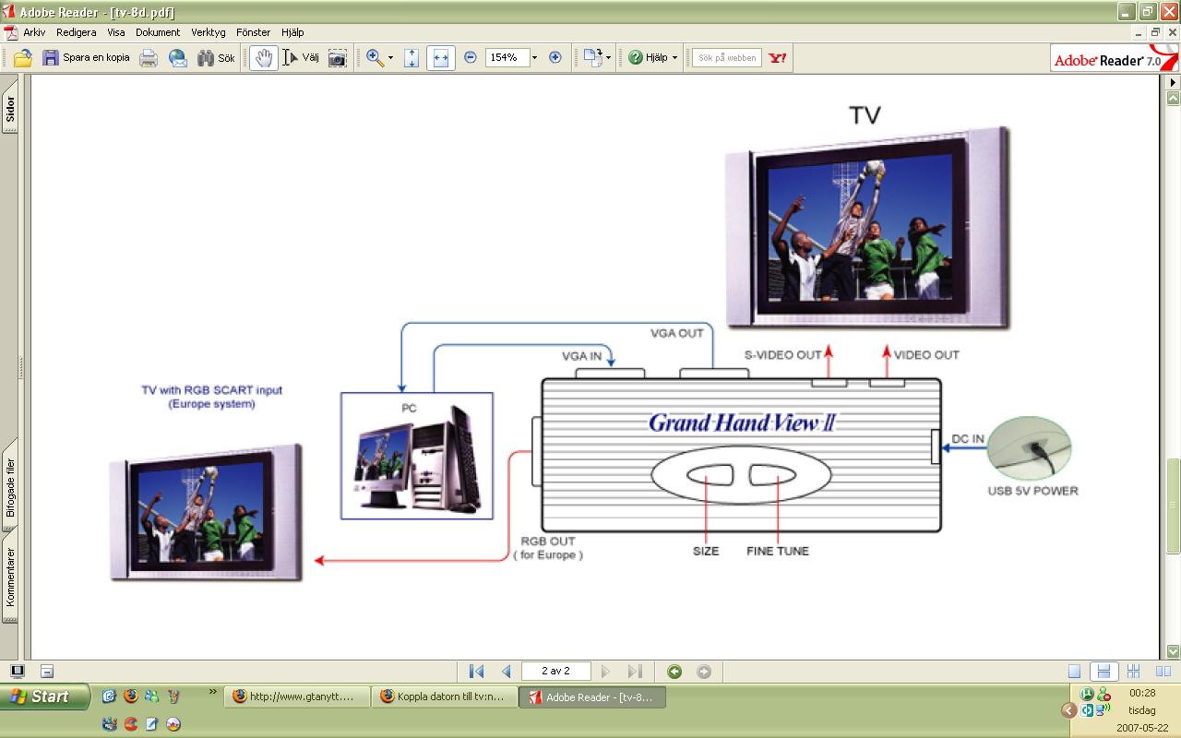Go to the next page
This screenshot has width=1181, height=738.
pos(605,672)
